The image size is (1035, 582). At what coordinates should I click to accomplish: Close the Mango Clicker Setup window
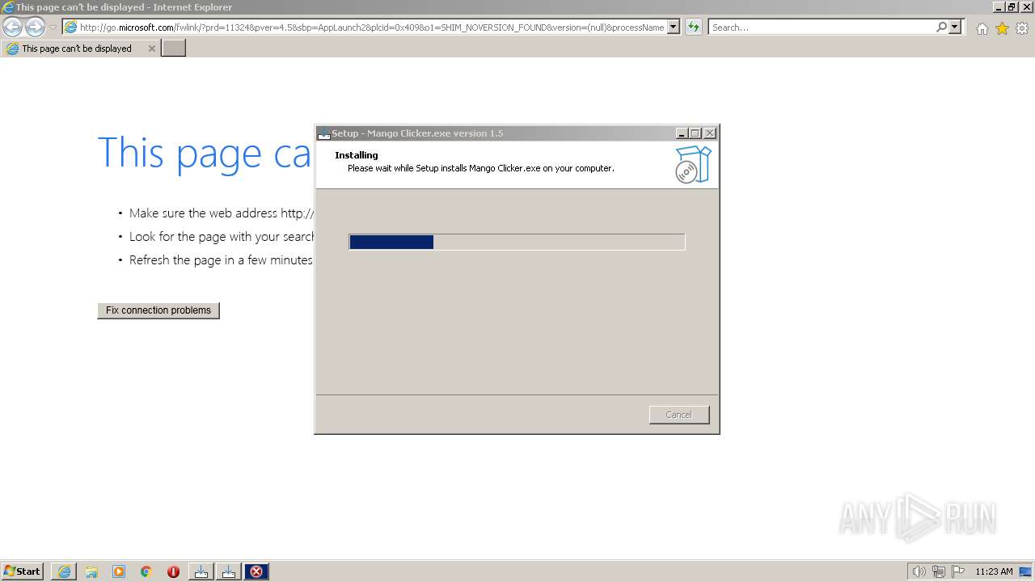tap(710, 133)
